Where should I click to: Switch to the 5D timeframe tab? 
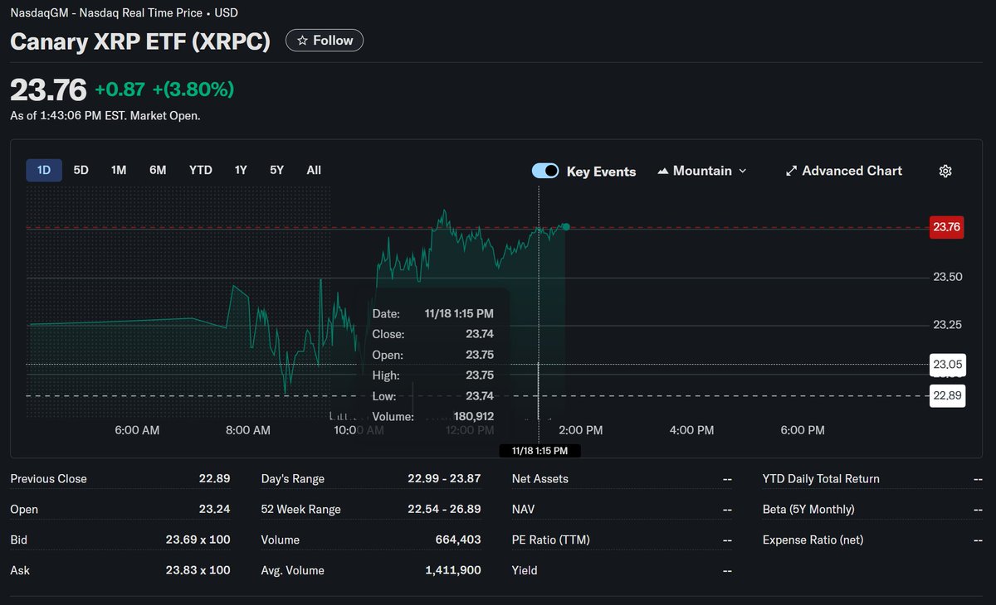coord(81,169)
